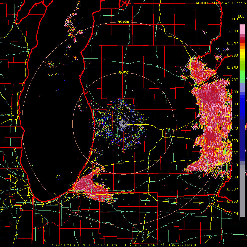Click the 0.413 legend value
This screenshot has height=247, width=247.
click(x=233, y=165)
